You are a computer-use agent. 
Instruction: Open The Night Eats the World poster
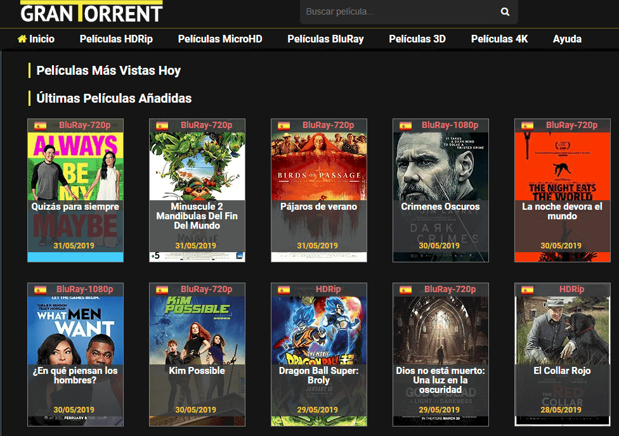[562, 190]
